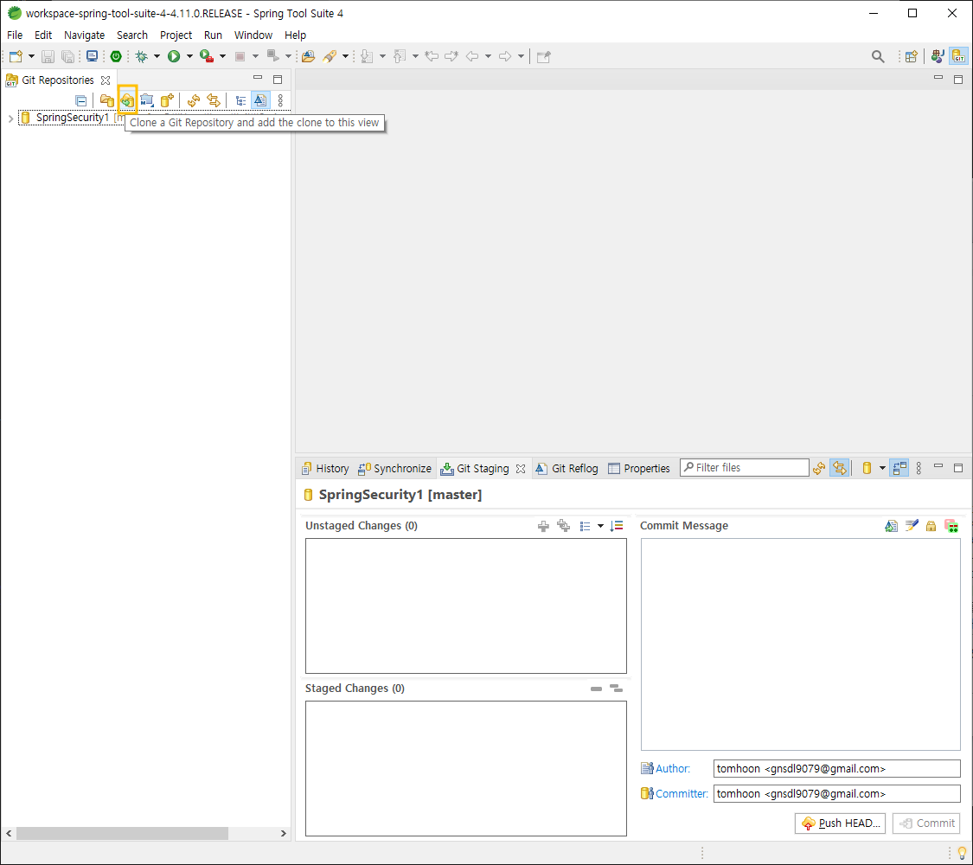Expand the SpringSecurity1 repository node
The height and width of the screenshot is (865, 973).
click(10, 118)
